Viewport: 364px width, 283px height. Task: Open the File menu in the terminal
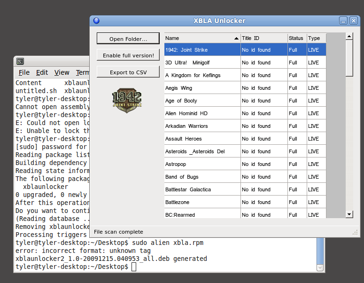tap(24, 72)
